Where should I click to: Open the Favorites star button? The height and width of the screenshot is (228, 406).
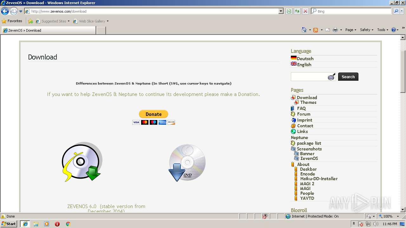click(x=12, y=21)
